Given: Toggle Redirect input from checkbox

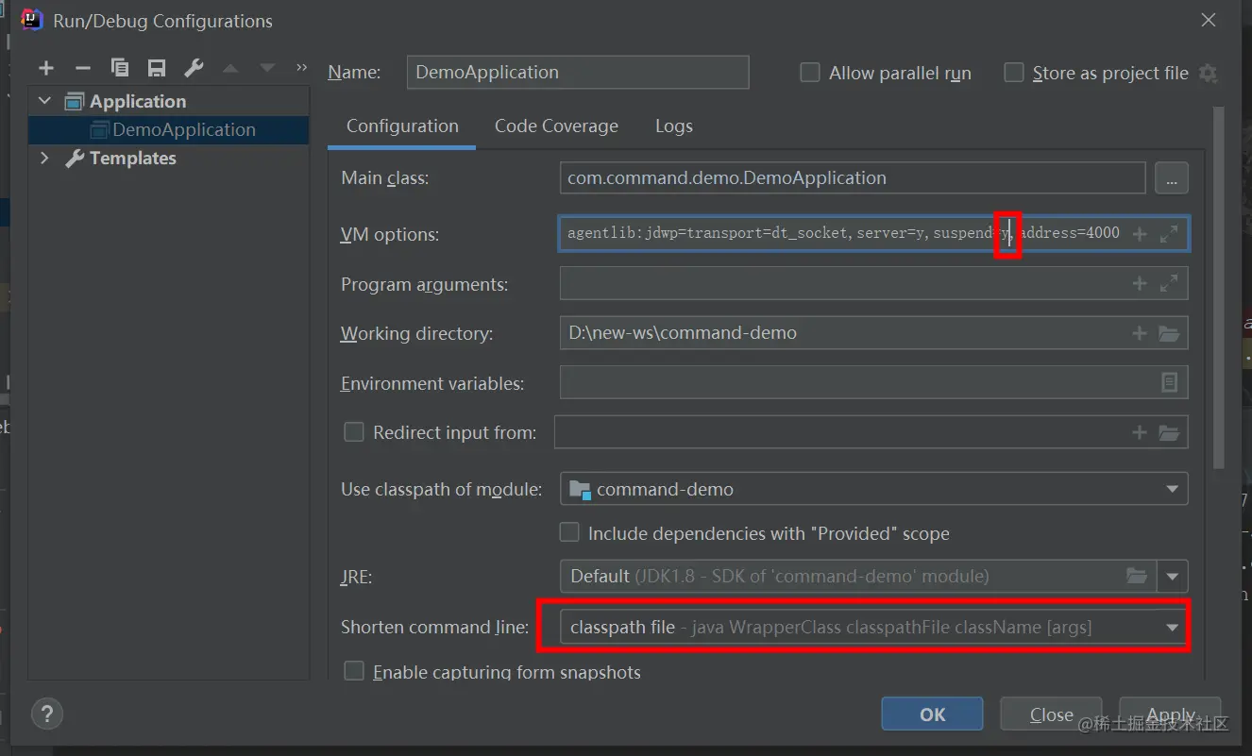Looking at the screenshot, I should [x=354, y=432].
